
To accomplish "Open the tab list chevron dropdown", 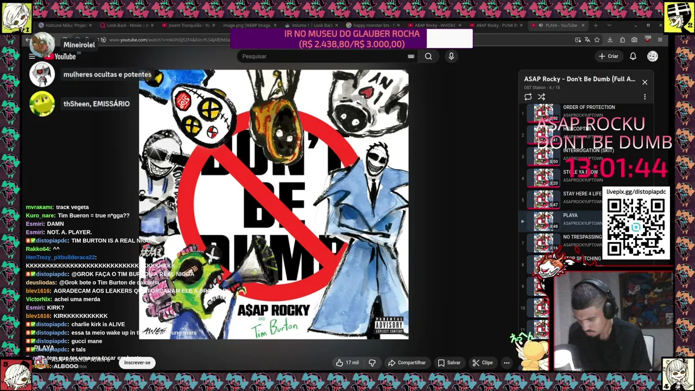I will pos(609,25).
